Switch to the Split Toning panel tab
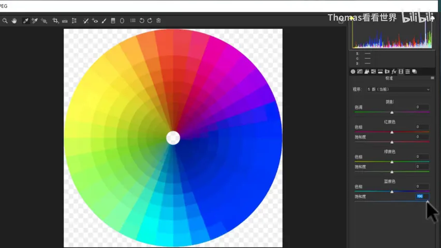The height and width of the screenshot is (248, 441). click(x=380, y=72)
